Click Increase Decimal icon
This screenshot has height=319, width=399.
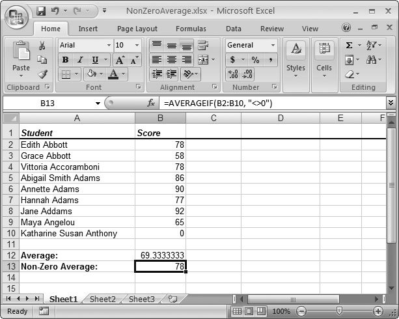coord(233,74)
